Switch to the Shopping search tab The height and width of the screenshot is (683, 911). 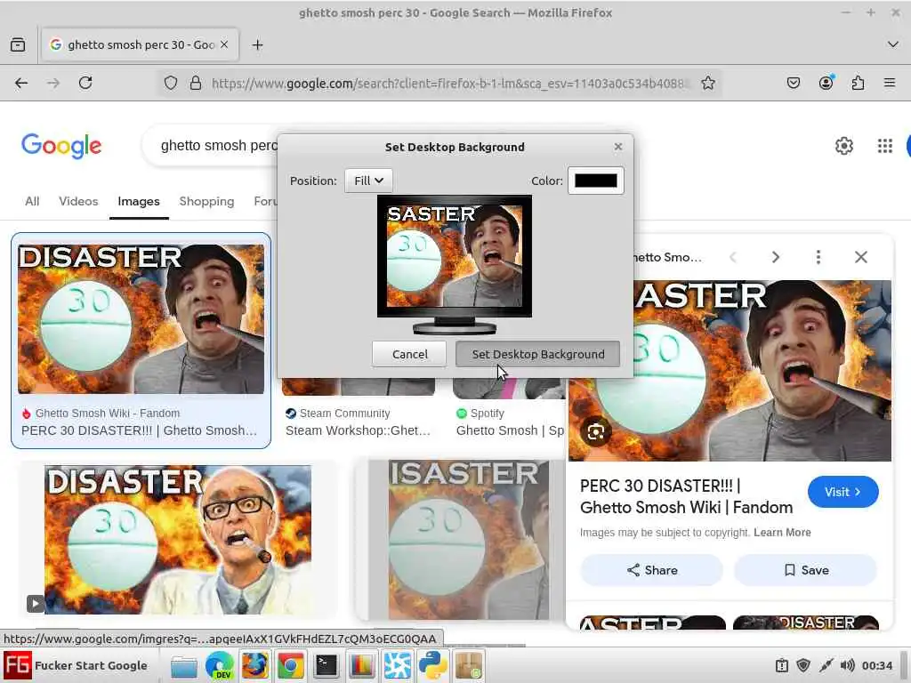(x=206, y=201)
